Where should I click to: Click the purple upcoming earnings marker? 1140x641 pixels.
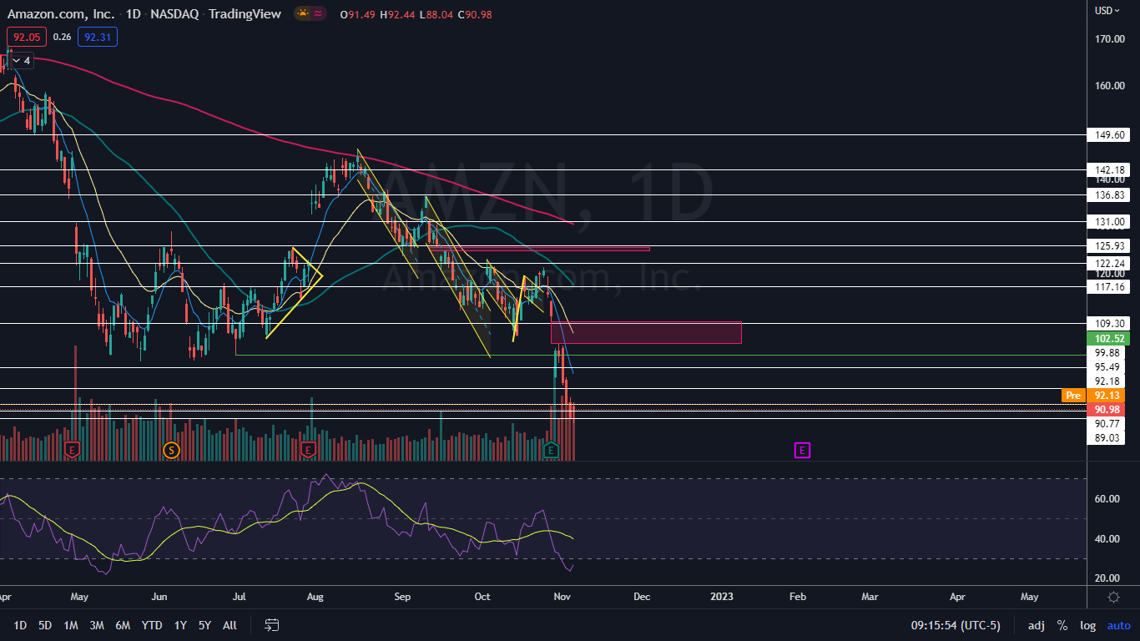point(802,450)
